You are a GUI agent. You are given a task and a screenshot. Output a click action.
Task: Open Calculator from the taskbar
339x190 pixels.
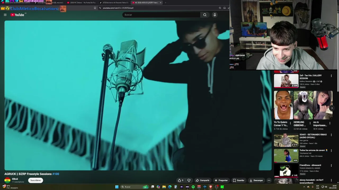[176, 187]
